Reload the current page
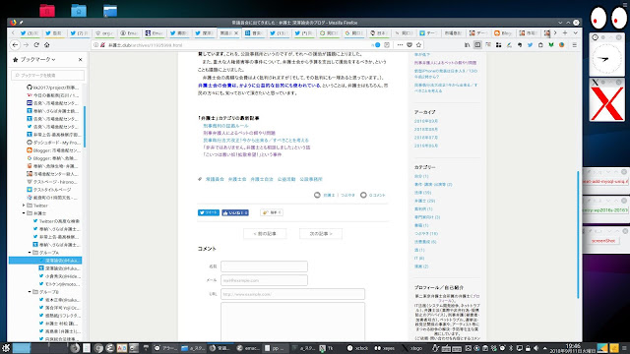Screen dimensions: 630x354 click(x=36, y=45)
